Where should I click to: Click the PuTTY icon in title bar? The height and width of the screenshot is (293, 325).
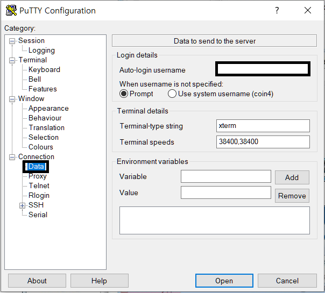coord(11,10)
